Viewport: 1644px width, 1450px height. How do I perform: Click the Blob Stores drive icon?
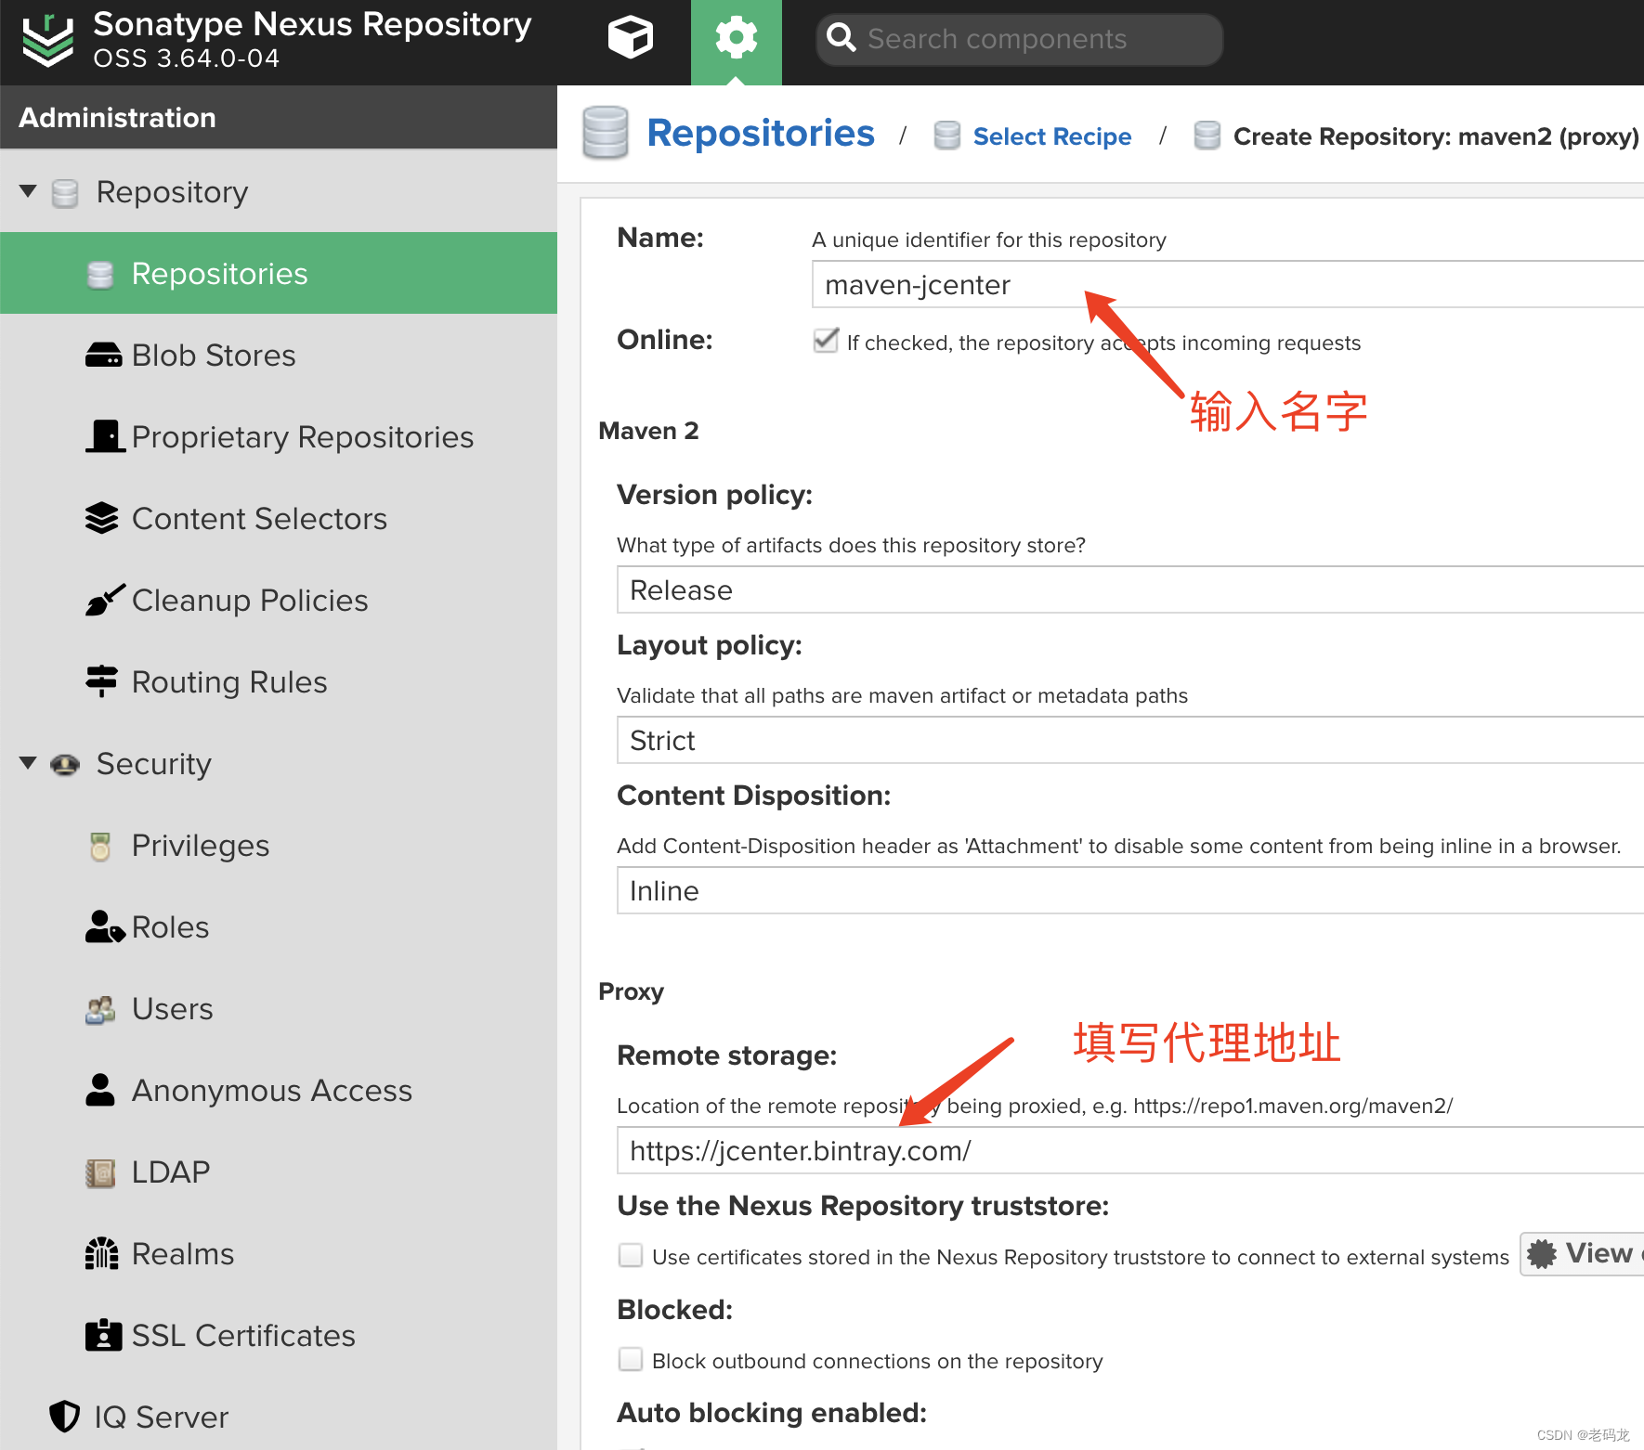103,356
